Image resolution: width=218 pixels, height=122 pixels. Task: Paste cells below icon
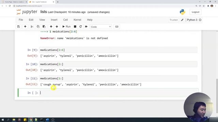point(44,26)
